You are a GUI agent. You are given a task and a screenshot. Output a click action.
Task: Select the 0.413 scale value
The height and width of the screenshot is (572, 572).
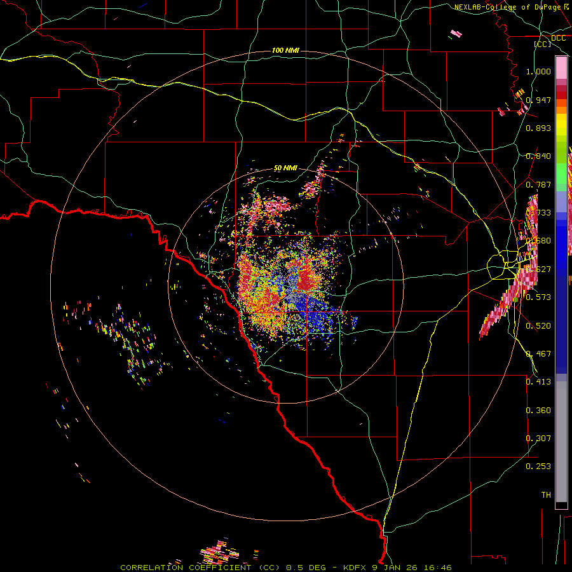pos(538,381)
